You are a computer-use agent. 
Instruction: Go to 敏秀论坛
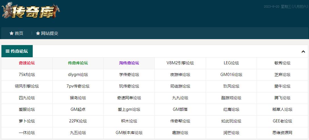point(282,63)
